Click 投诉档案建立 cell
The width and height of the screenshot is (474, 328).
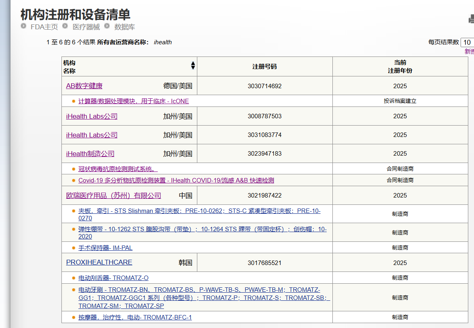400,101
